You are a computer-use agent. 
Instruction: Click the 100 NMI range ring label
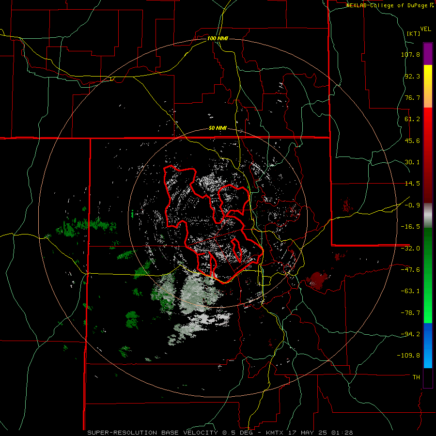218,38
